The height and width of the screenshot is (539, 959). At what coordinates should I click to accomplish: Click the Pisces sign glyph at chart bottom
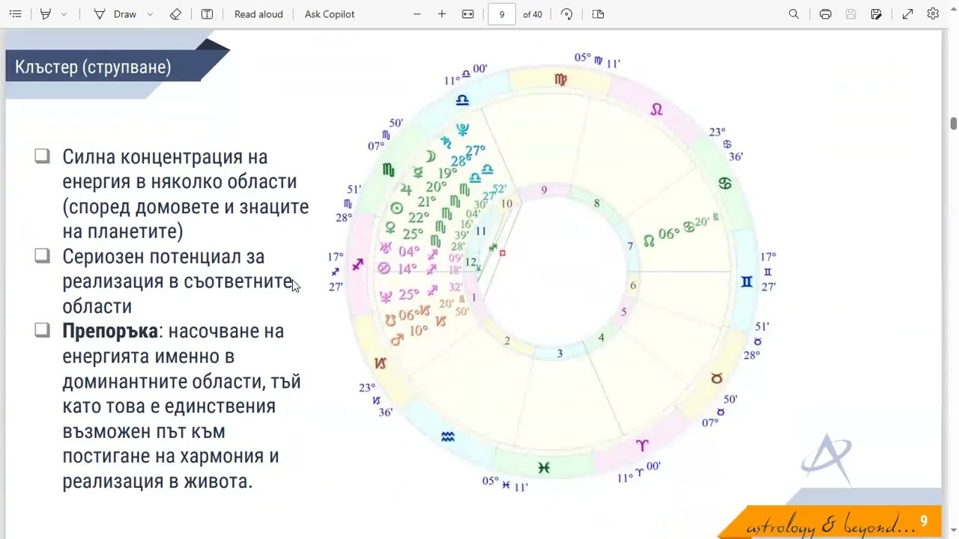(x=543, y=468)
